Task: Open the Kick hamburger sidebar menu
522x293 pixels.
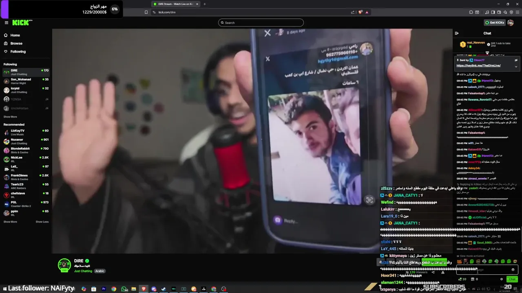Action: tap(6, 23)
